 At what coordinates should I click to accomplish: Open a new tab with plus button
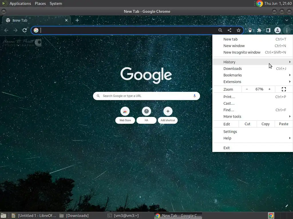click(x=77, y=20)
